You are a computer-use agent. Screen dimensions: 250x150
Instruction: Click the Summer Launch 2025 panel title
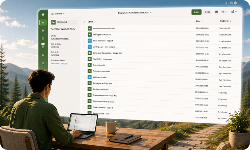(63, 29)
